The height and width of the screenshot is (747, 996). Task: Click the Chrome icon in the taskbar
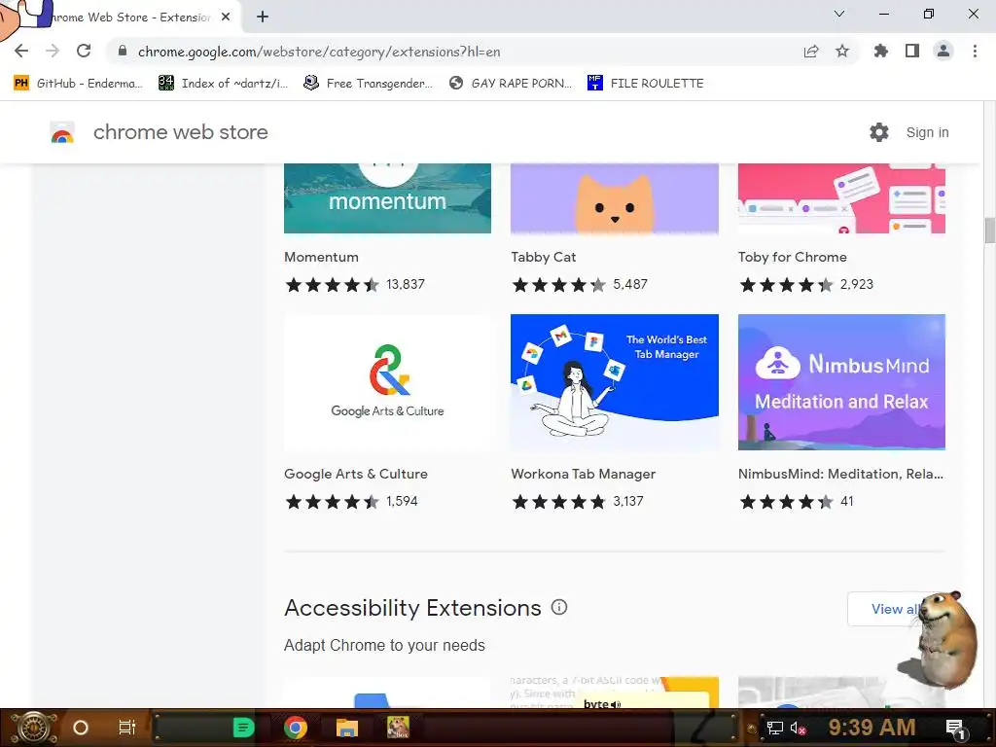(296, 728)
